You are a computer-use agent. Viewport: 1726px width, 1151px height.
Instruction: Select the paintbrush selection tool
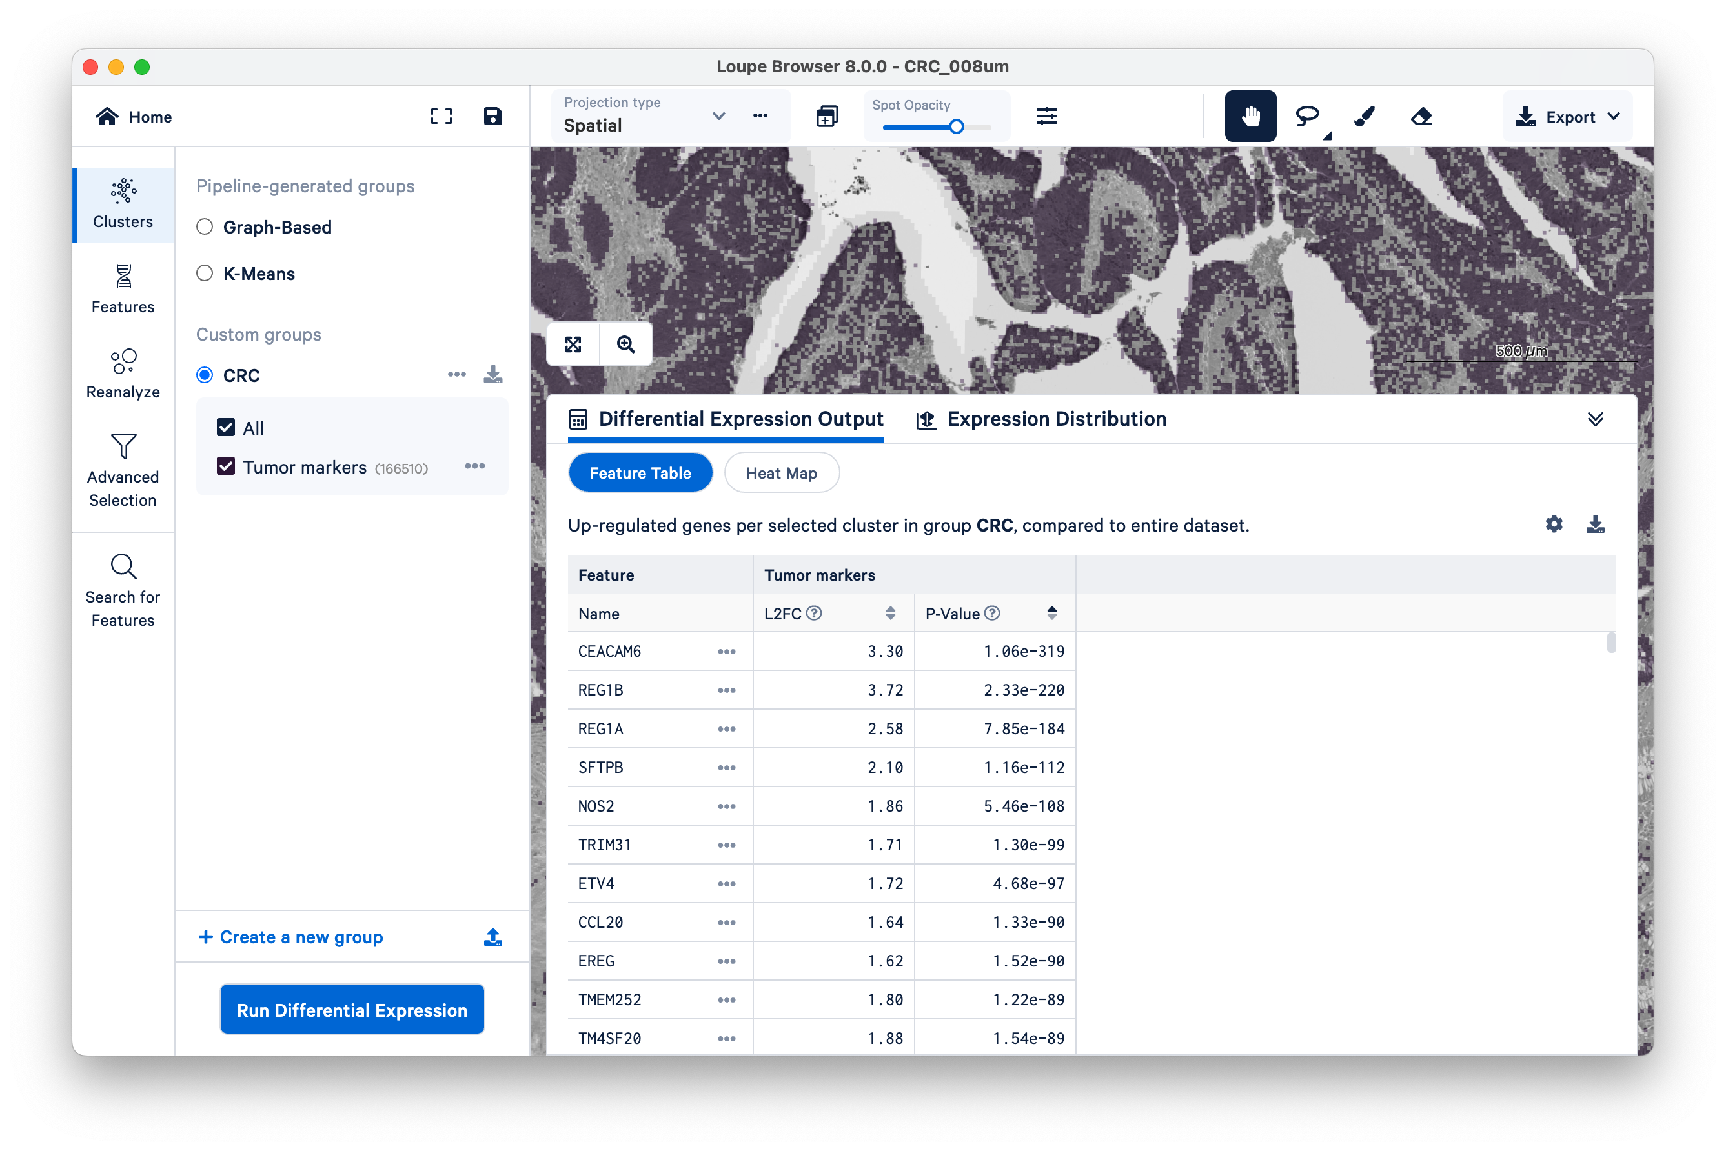[1364, 116]
